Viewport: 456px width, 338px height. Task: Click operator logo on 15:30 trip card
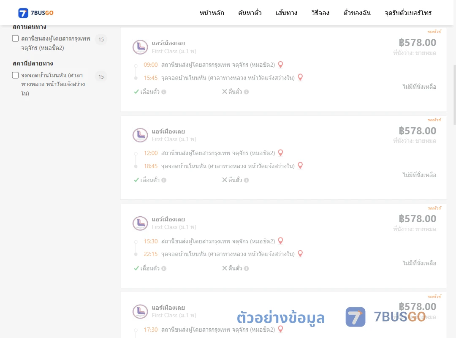[140, 224]
